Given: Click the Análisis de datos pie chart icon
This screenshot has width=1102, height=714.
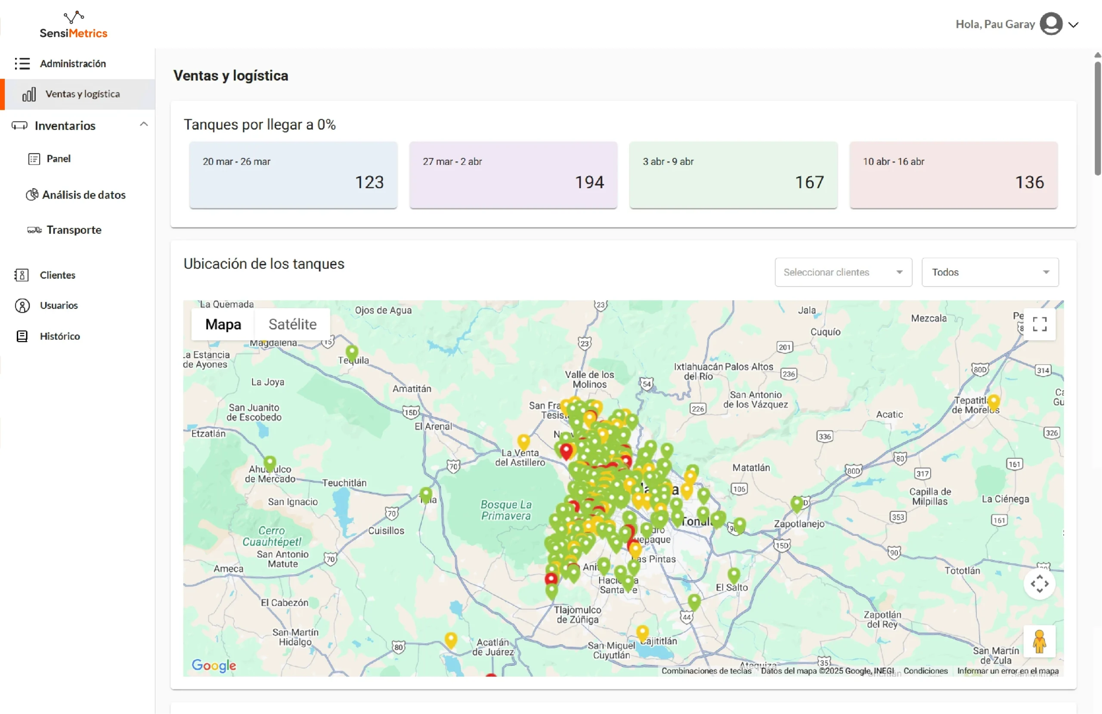Looking at the screenshot, I should (x=32, y=195).
